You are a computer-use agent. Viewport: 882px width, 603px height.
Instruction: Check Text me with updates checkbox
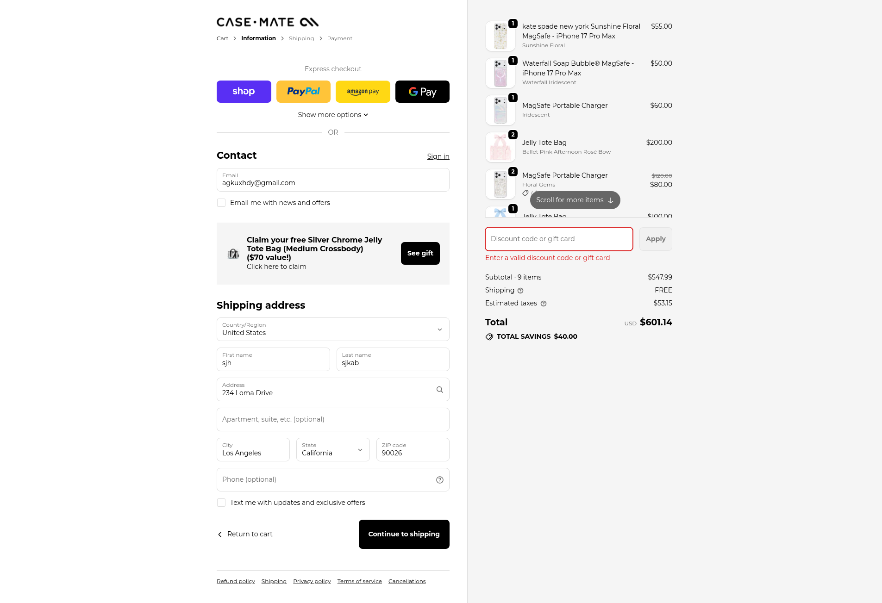pos(221,503)
